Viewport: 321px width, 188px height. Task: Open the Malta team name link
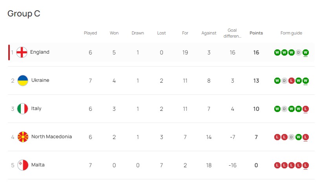point(38,165)
